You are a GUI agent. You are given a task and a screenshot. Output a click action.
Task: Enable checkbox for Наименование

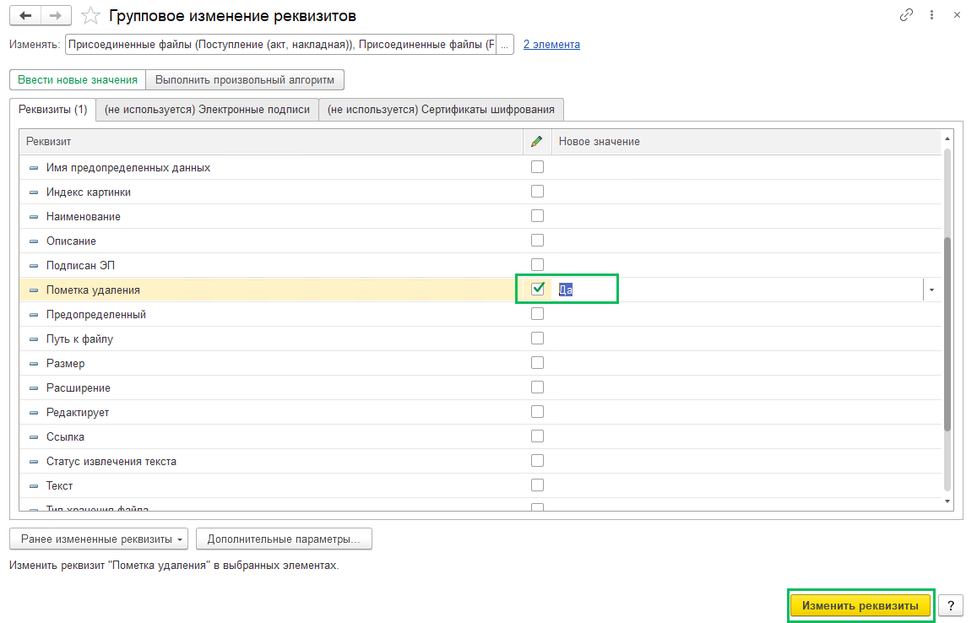(x=537, y=215)
